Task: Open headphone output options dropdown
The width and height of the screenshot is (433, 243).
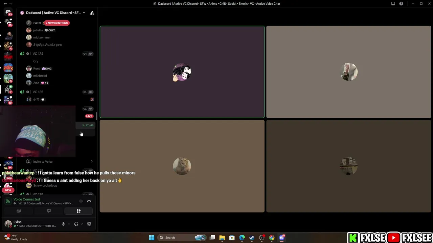Action: click(x=82, y=224)
